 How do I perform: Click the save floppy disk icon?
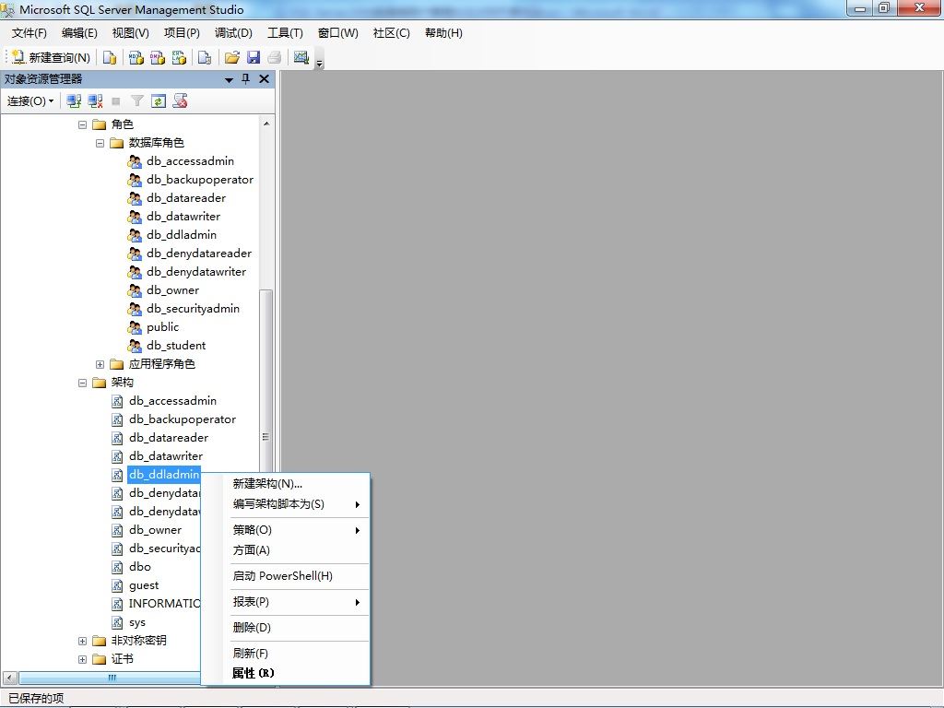click(254, 57)
